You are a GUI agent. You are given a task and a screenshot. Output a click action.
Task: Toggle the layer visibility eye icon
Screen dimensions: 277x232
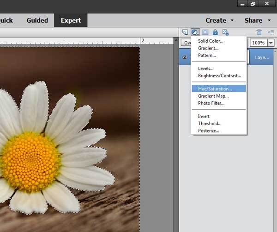pyautogui.click(x=185, y=57)
